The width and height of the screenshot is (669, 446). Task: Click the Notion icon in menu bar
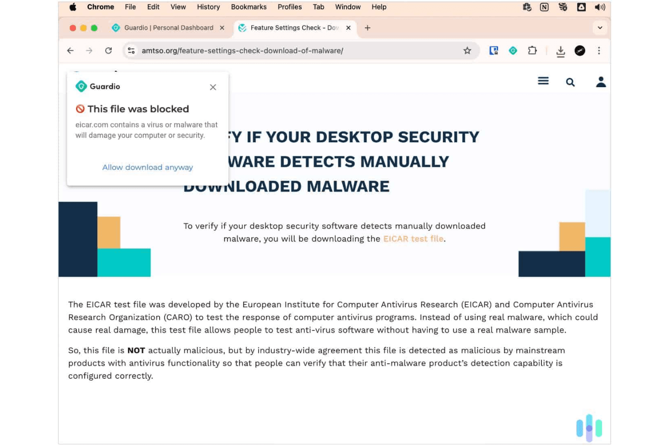coord(544,7)
